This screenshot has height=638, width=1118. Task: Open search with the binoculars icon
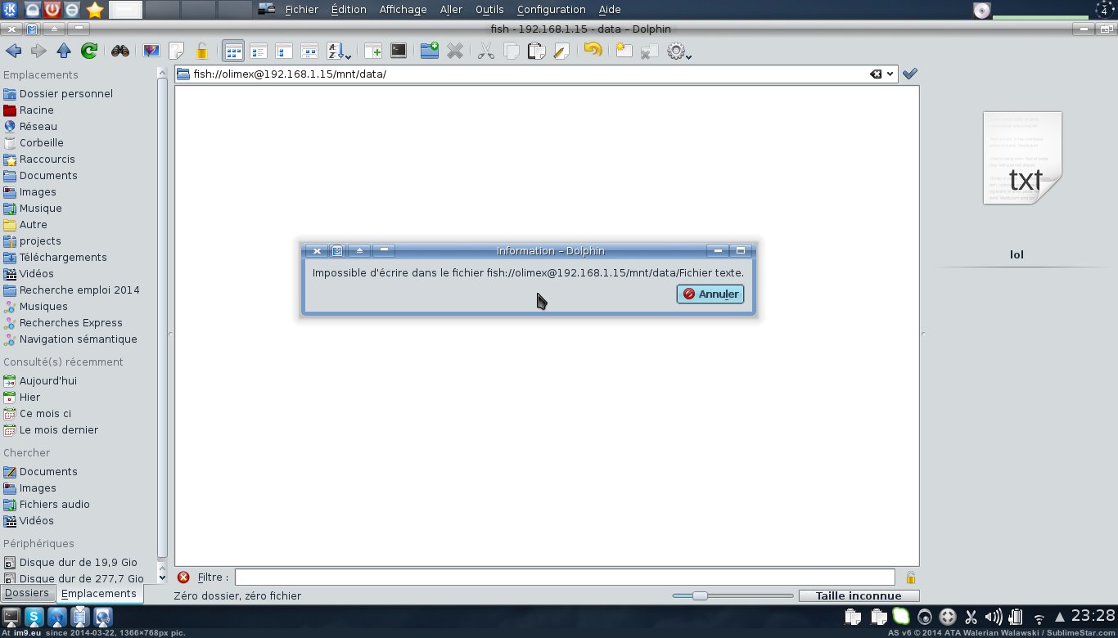pos(120,52)
